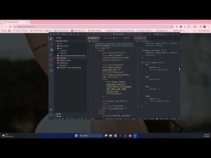Open notifications bell in status bar
Image resolution: width=211 pixels, height=158 pixels.
179,119
